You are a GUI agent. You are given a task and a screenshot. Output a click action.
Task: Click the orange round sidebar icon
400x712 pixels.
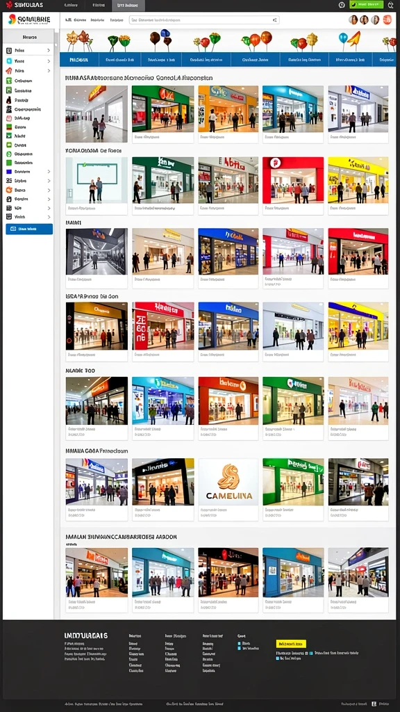coord(8,190)
